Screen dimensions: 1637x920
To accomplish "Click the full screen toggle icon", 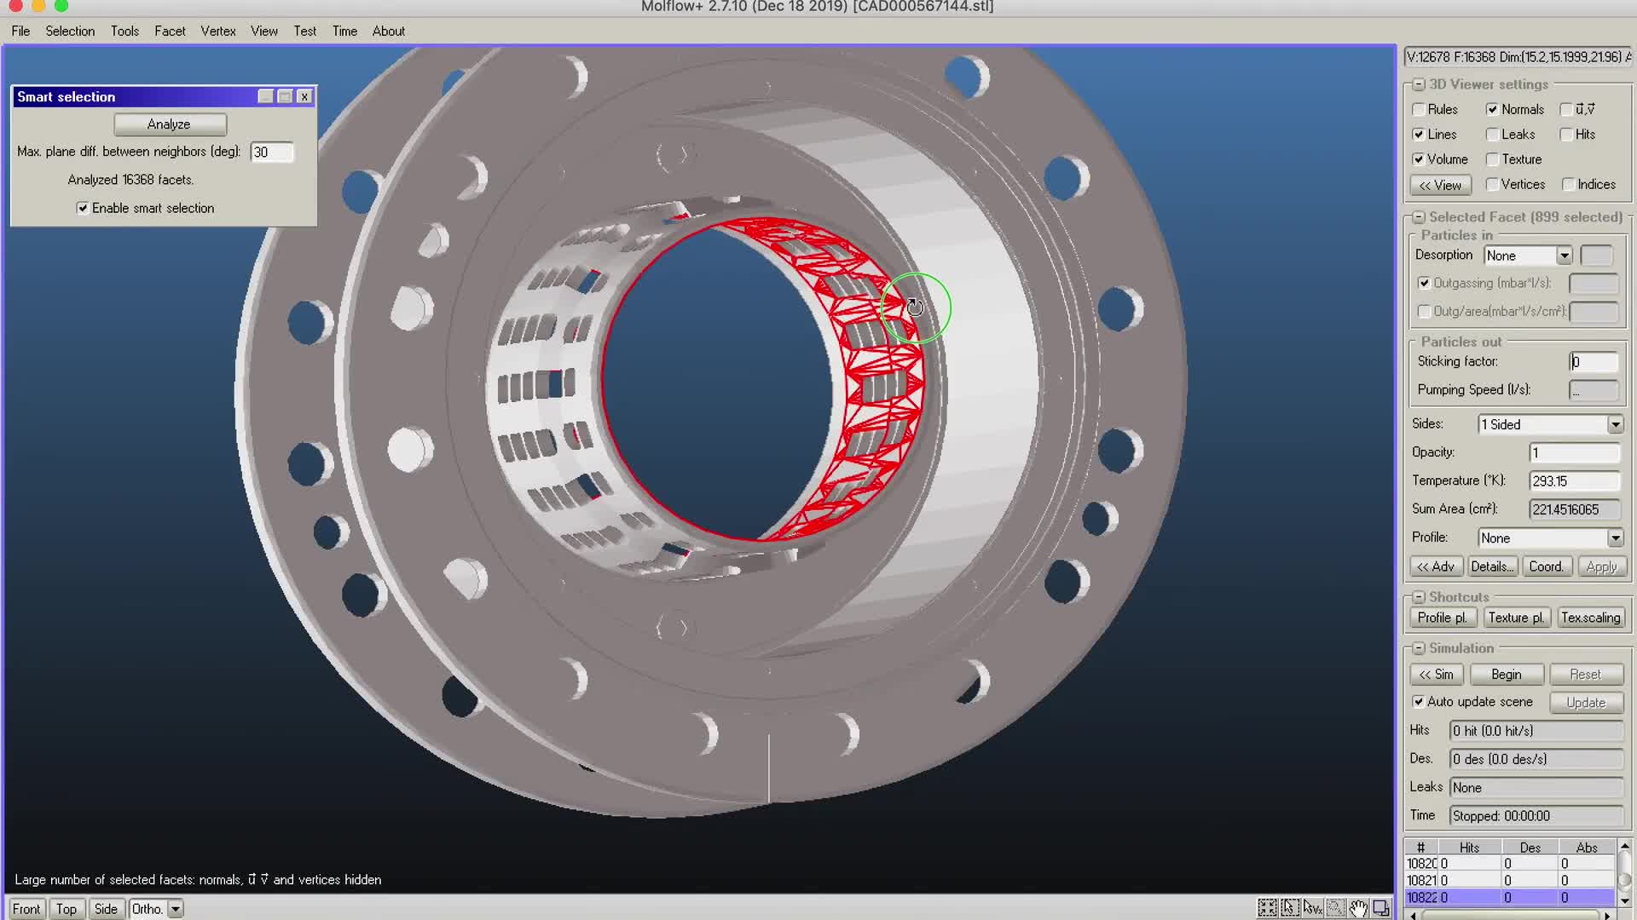I will [x=1380, y=908].
